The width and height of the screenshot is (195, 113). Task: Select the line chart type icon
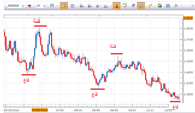[52, 6]
